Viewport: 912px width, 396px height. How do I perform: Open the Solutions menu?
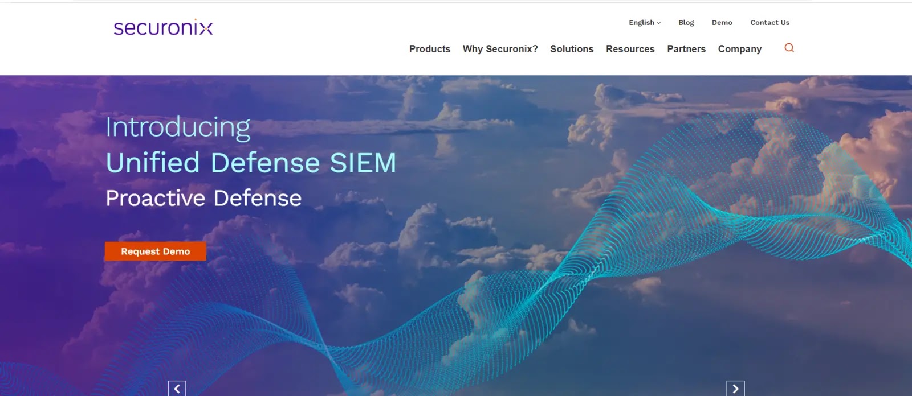tap(572, 49)
